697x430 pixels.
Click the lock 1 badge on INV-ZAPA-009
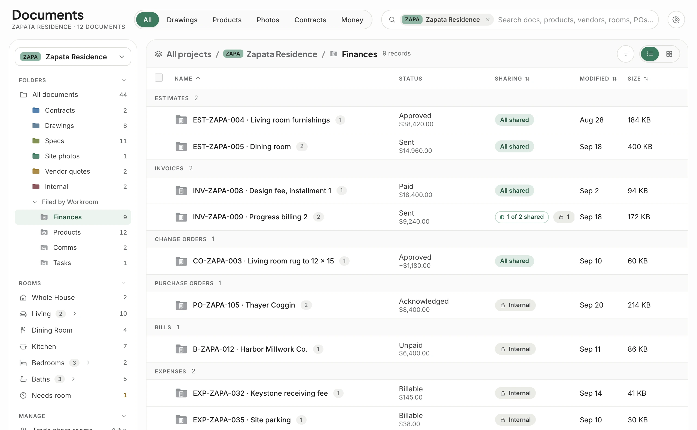click(564, 217)
